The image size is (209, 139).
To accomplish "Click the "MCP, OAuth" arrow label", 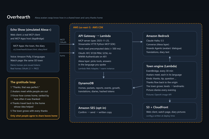I will [63, 41].
